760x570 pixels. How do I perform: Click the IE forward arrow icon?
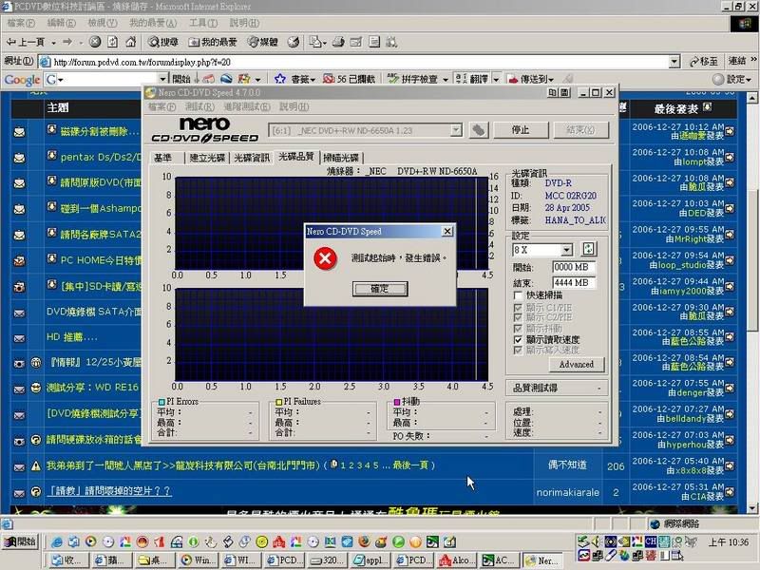pyautogui.click(x=67, y=42)
